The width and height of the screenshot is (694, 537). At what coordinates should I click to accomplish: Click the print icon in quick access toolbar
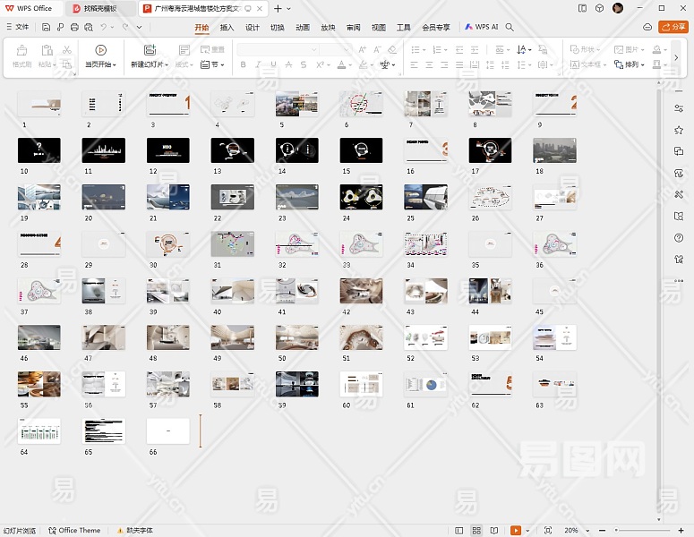pyautogui.click(x=73, y=27)
